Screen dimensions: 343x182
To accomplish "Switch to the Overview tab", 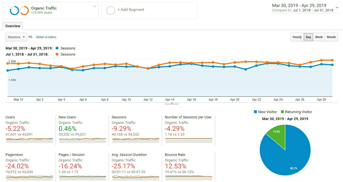I will click(13, 26).
